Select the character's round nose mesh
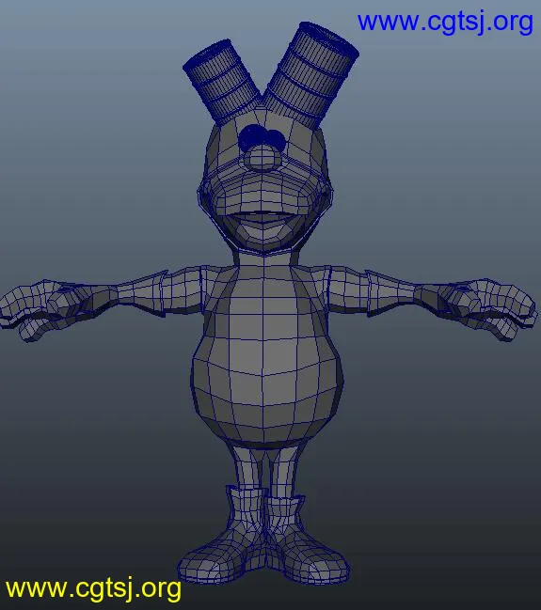 pos(263,159)
